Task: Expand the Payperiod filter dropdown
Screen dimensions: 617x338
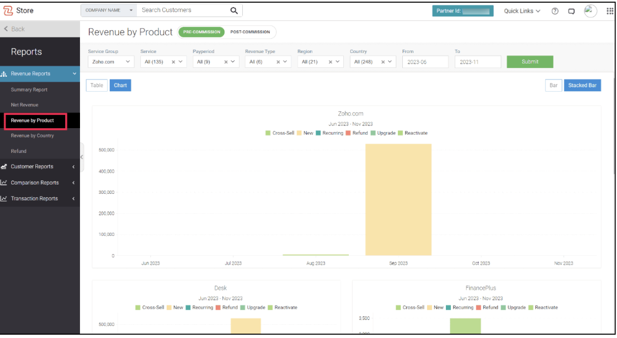Action: [233, 62]
